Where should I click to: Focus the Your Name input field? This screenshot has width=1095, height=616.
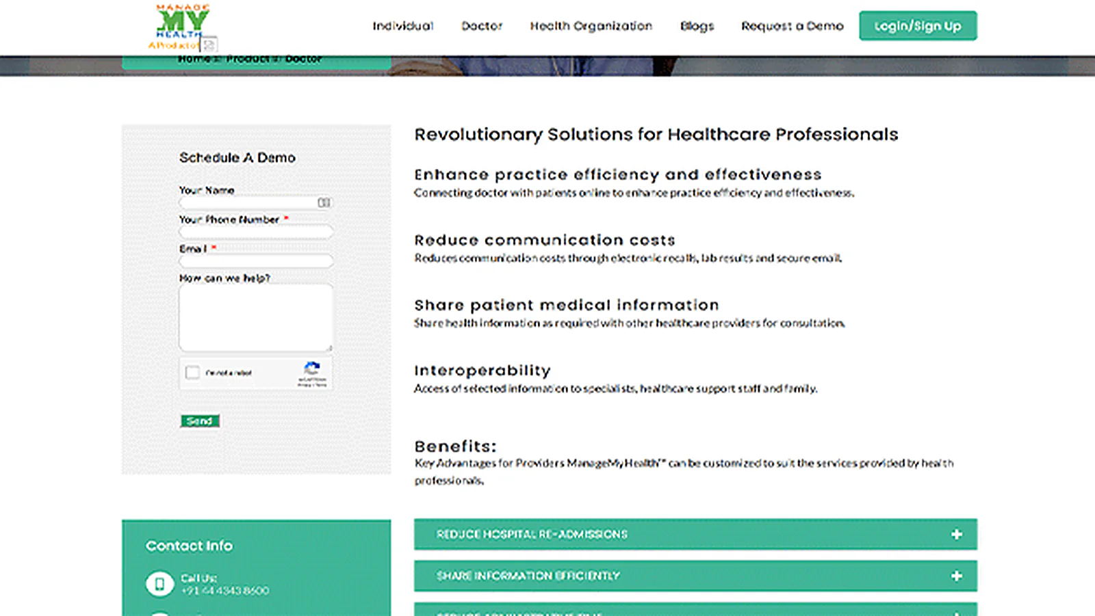pyautogui.click(x=256, y=202)
